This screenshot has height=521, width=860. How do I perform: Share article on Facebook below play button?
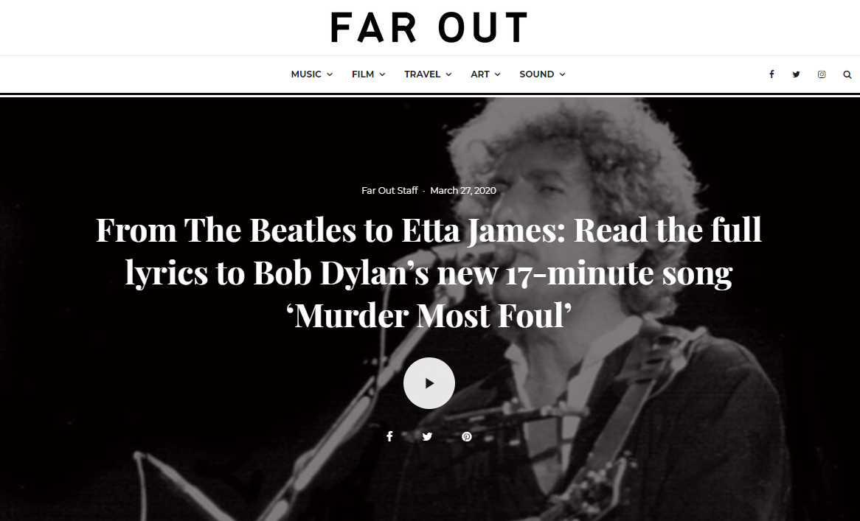coord(389,437)
